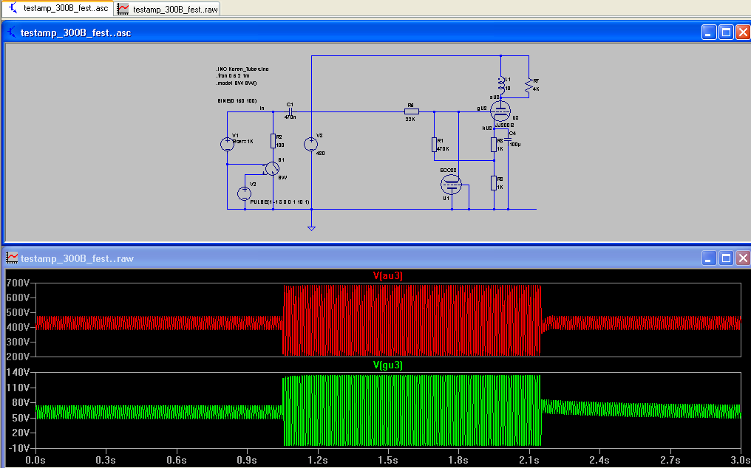
Task: Click the red V(au3) trace label
Action: click(387, 276)
